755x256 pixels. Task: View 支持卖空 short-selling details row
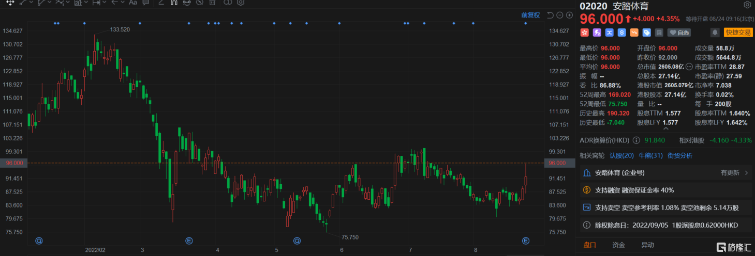[x=667, y=207]
